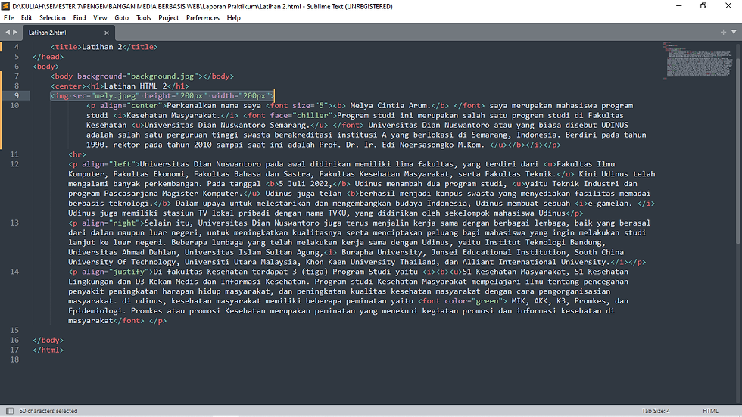Open the Edit menu
This screenshot has height=417, width=742.
point(26,18)
